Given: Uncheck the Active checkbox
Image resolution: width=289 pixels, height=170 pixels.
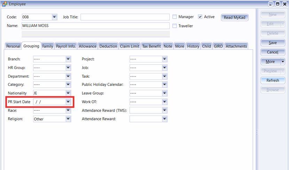Looking at the screenshot, I should (x=200, y=17).
